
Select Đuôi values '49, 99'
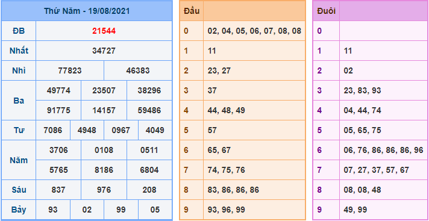pos(355,210)
